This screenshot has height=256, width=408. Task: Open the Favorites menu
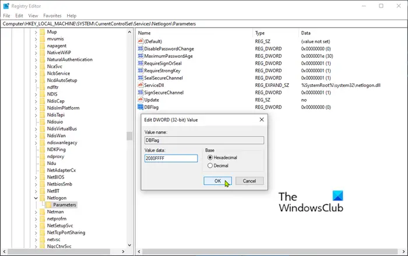tap(52, 16)
